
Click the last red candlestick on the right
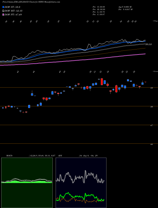145,82
